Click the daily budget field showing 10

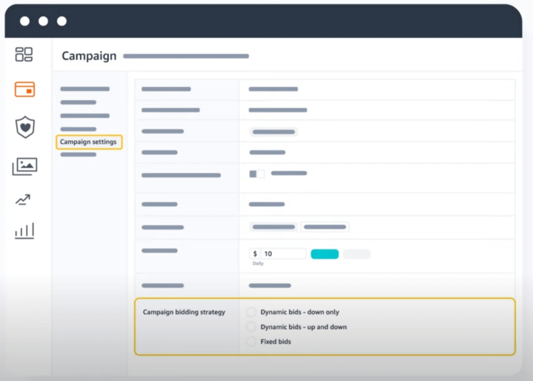(x=284, y=253)
